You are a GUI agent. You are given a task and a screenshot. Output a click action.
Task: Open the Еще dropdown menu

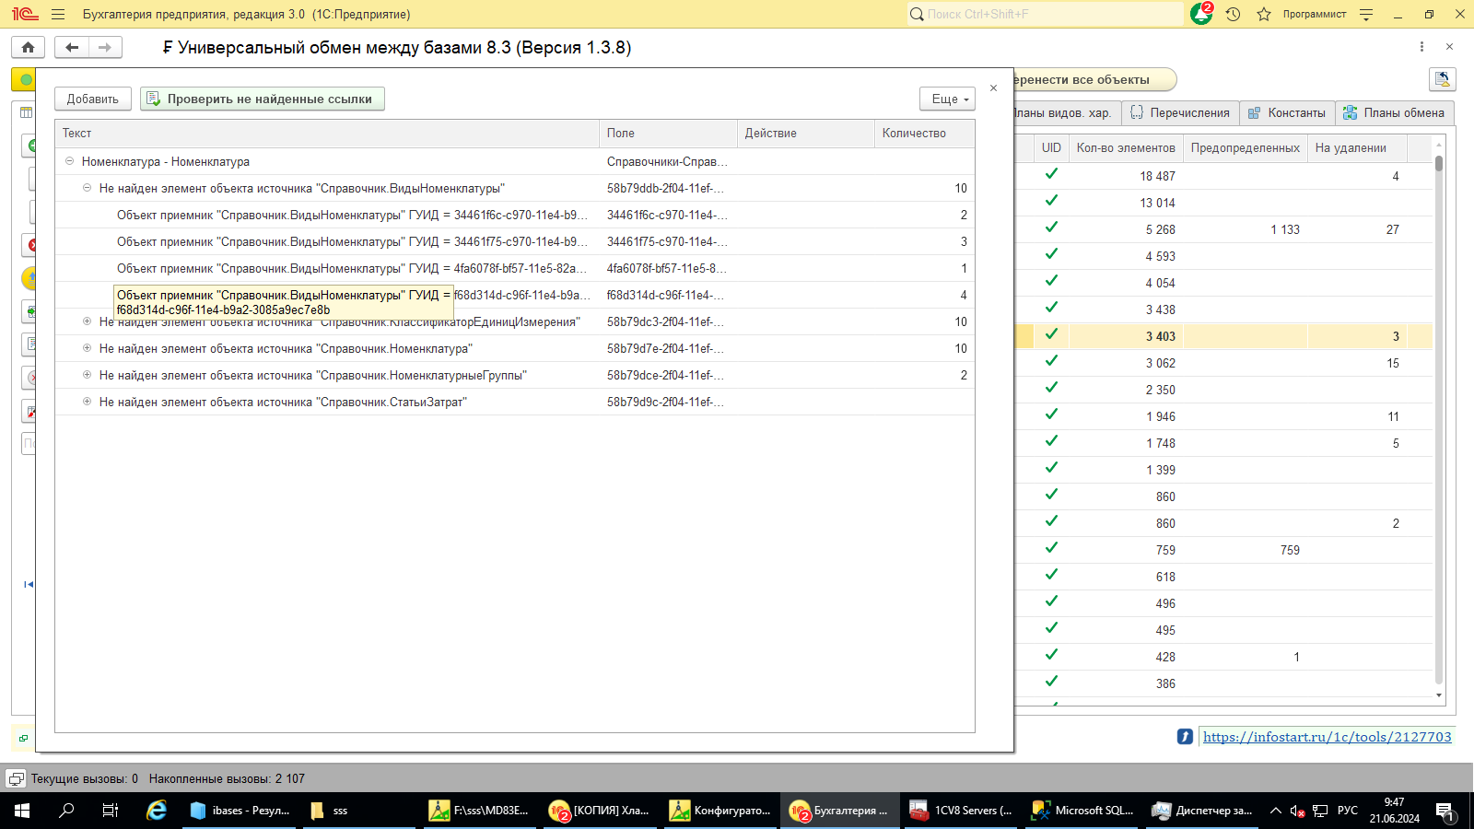(x=947, y=99)
